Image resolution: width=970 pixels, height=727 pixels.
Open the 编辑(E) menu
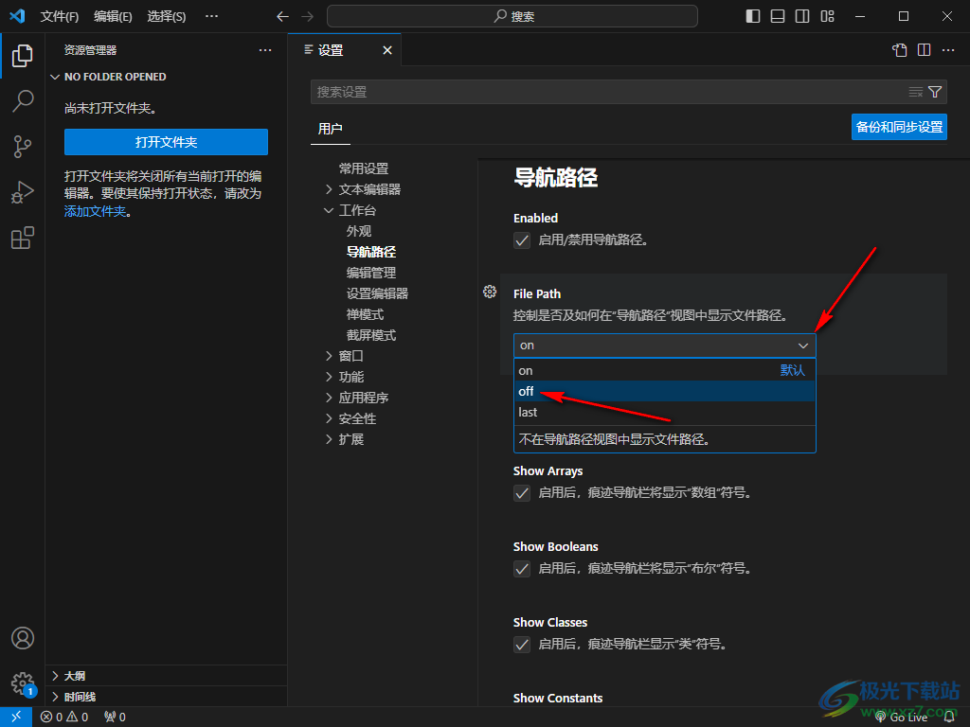click(x=113, y=16)
